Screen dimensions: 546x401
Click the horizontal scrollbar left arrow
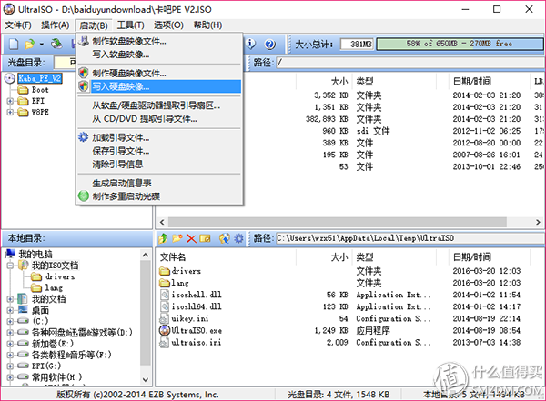tap(162, 222)
